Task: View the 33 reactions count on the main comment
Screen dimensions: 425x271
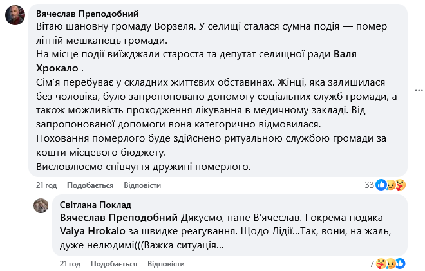Action: [370, 185]
